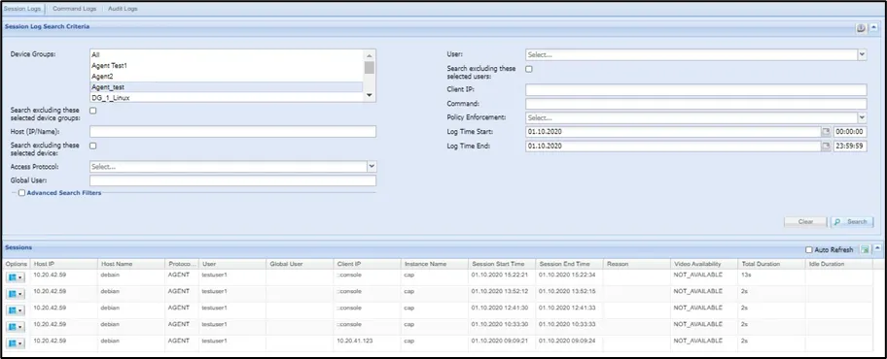Viewport: 887px width, 359px height.
Task: Click the Command input field
Action: [695, 104]
